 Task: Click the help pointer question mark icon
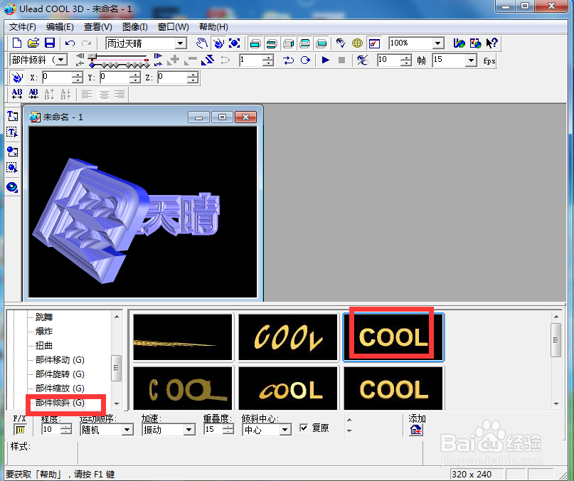[x=491, y=43]
